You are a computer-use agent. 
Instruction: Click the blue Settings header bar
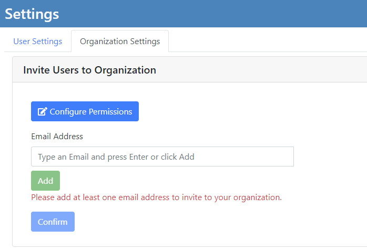(x=210, y=14)
